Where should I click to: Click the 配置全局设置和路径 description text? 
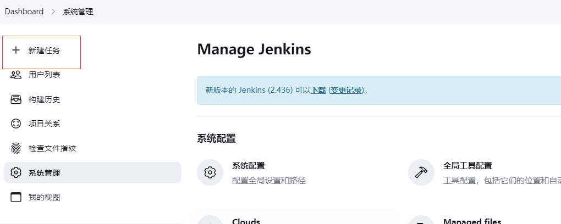tap(269, 180)
